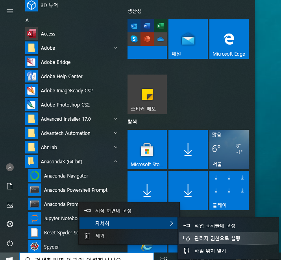Click the download tile beside Microsoft Store
This screenshot has height=260, width=281.
point(188,150)
